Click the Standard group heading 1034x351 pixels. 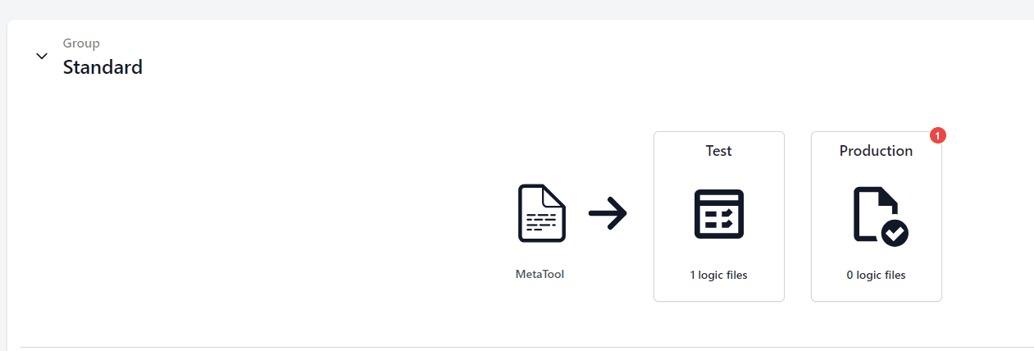tap(102, 67)
